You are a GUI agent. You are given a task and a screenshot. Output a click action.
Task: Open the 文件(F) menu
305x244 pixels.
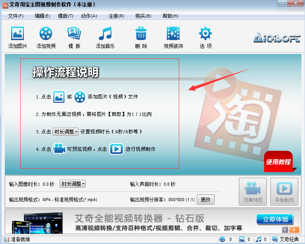(x=16, y=16)
